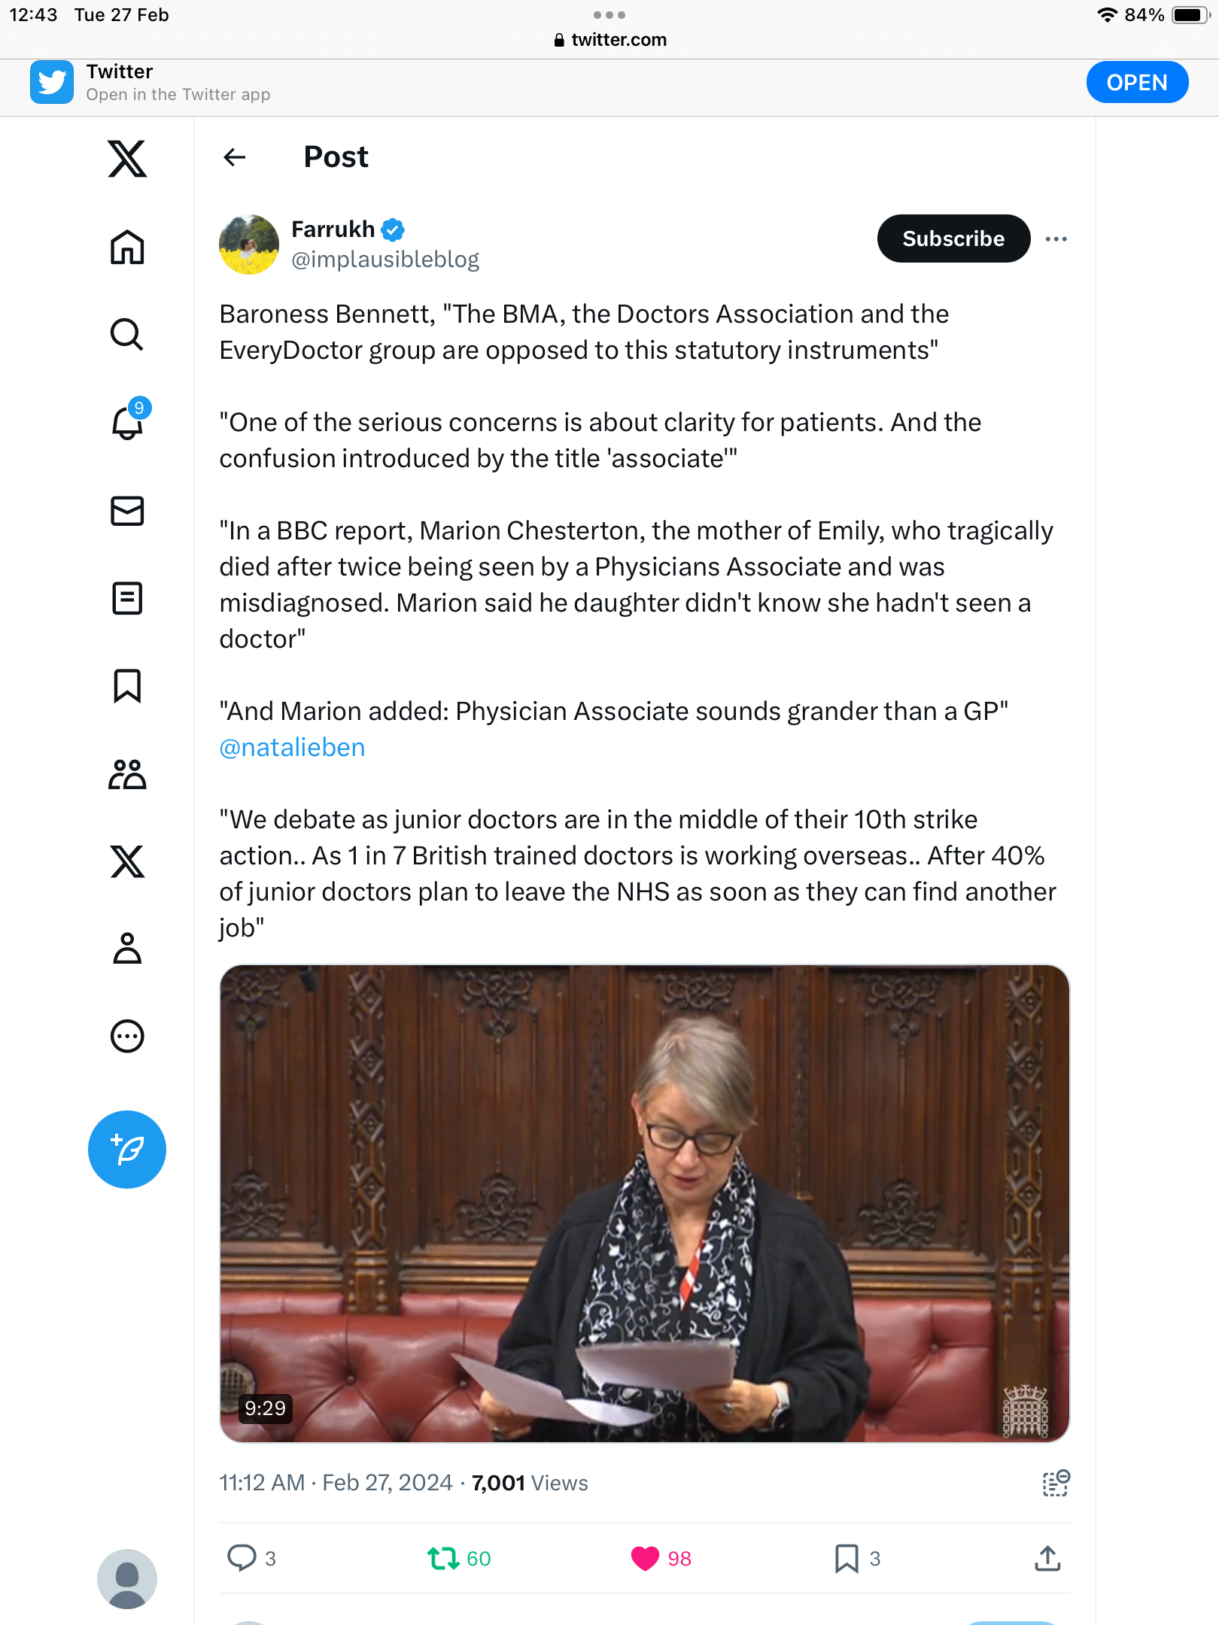This screenshot has width=1219, height=1625.
Task: Like the post with heart icon
Action: click(645, 1558)
